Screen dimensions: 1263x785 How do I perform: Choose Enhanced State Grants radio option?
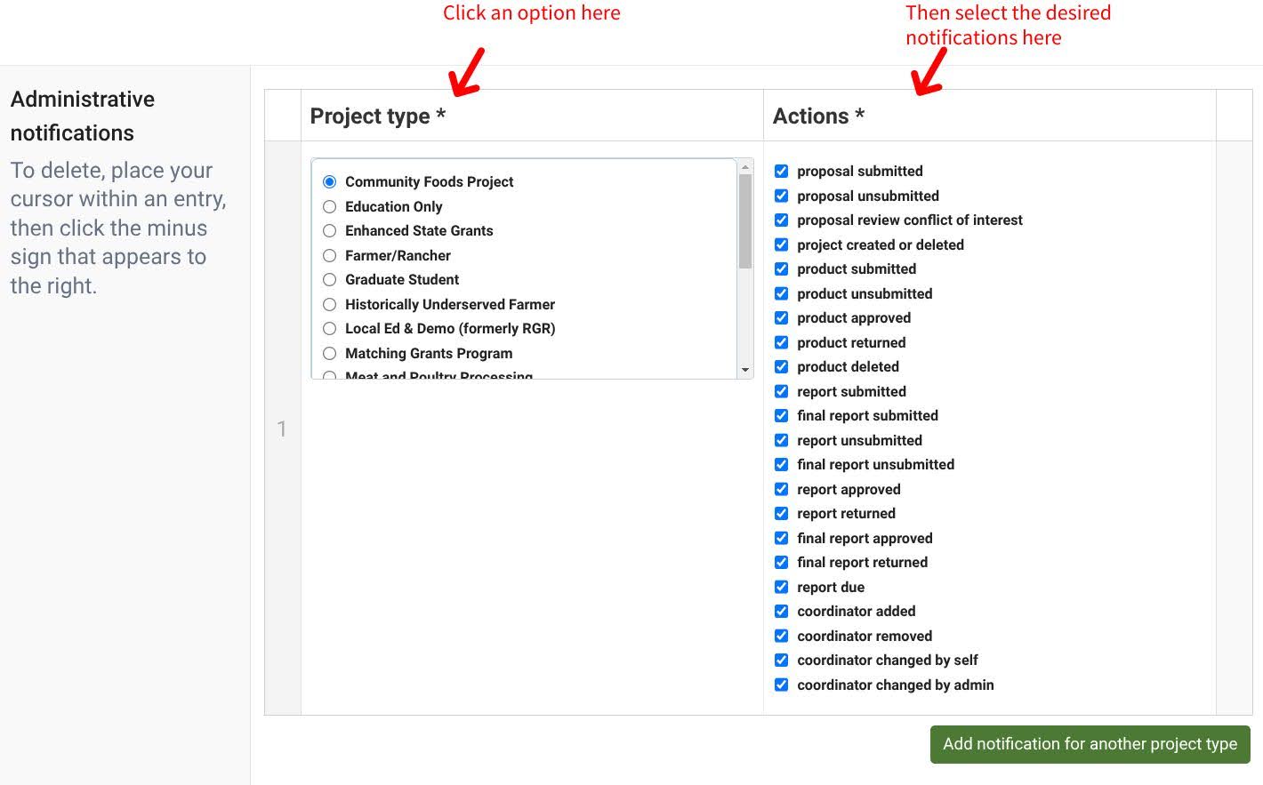click(x=330, y=231)
